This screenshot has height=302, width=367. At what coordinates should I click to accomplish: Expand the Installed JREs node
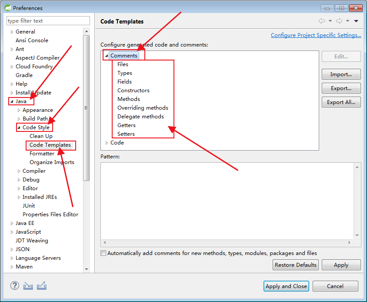click(x=19, y=197)
